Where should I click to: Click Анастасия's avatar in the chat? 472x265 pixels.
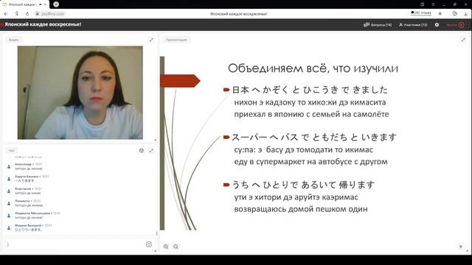[x=9, y=191]
